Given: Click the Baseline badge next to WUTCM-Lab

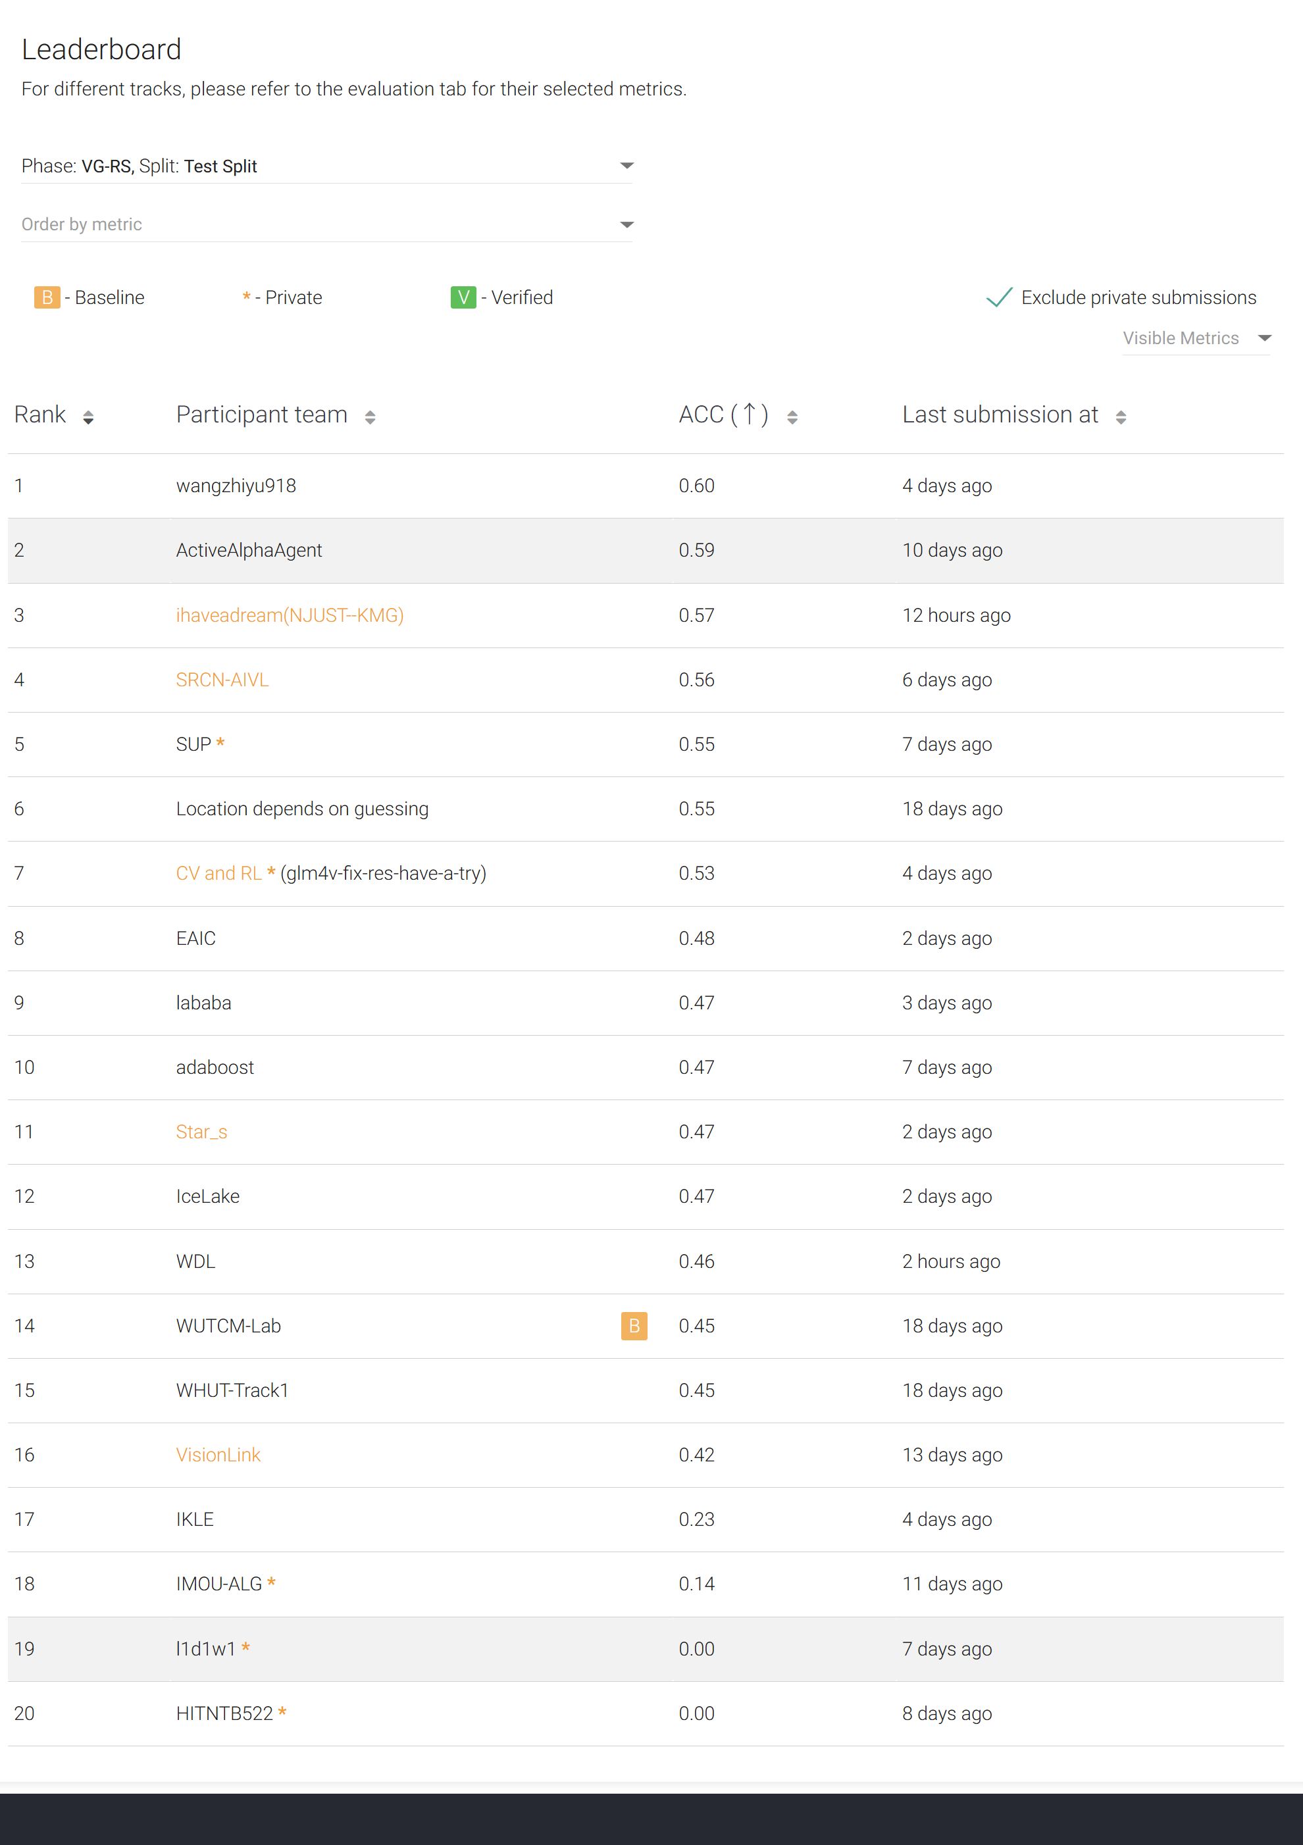Looking at the screenshot, I should [x=634, y=1326].
